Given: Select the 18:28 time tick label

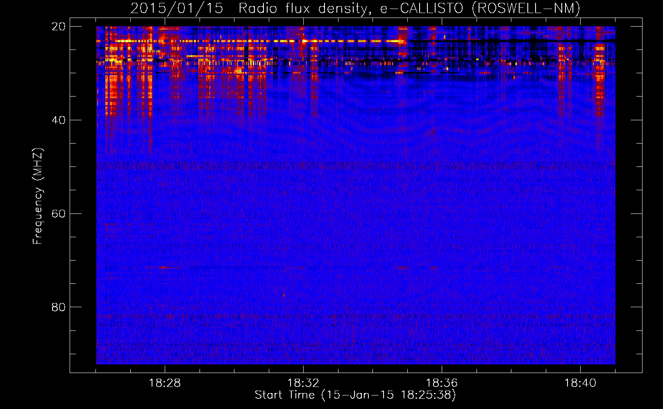Looking at the screenshot, I should coord(165,383).
